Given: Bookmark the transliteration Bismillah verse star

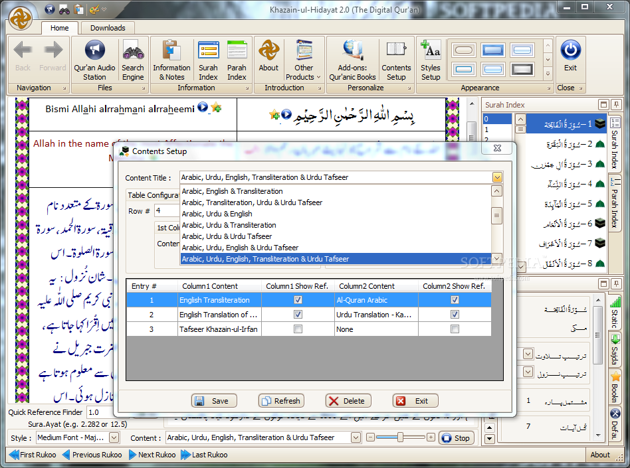Looking at the screenshot, I should click(x=216, y=108).
